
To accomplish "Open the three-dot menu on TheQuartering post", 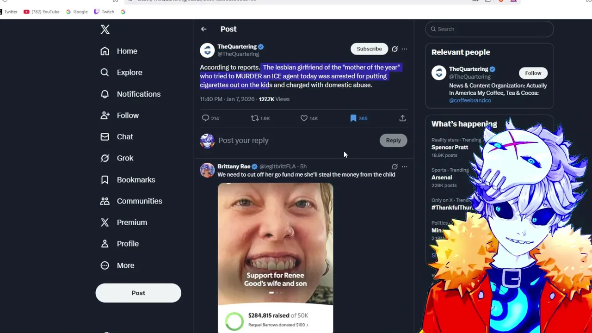I will tap(404, 49).
